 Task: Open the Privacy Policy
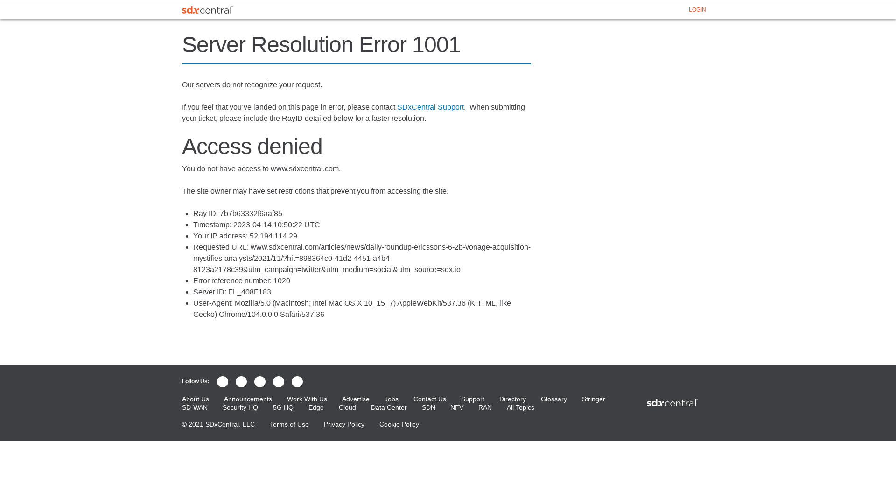pyautogui.click(x=344, y=424)
